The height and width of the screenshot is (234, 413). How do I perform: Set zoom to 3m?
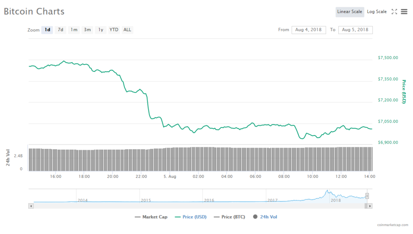87,30
